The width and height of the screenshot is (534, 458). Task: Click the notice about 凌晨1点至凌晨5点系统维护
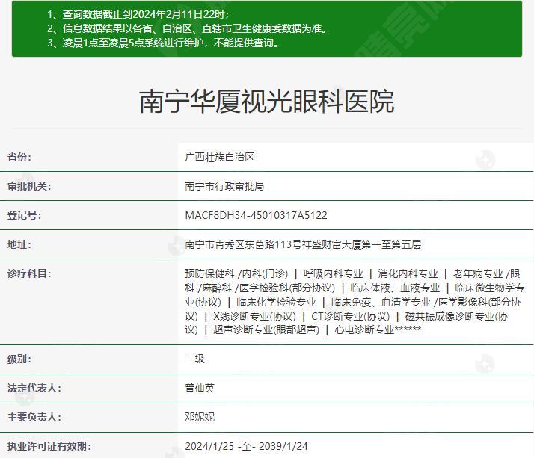click(x=163, y=43)
